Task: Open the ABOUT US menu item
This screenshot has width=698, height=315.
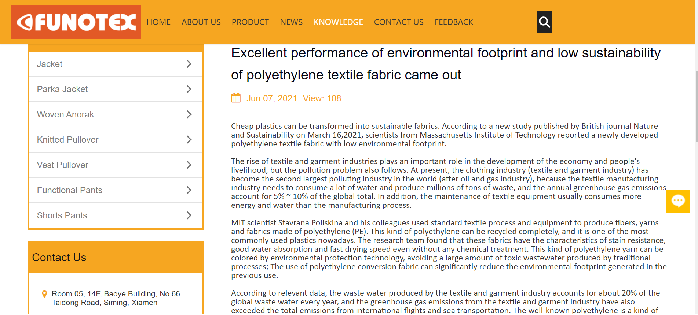Action: click(201, 22)
